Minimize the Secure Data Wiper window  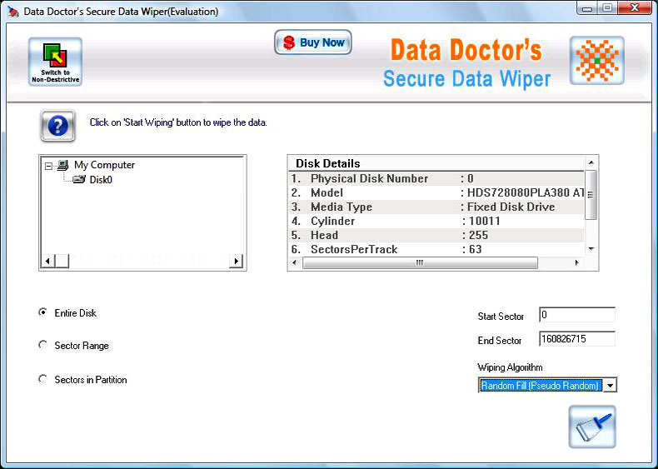pos(587,8)
